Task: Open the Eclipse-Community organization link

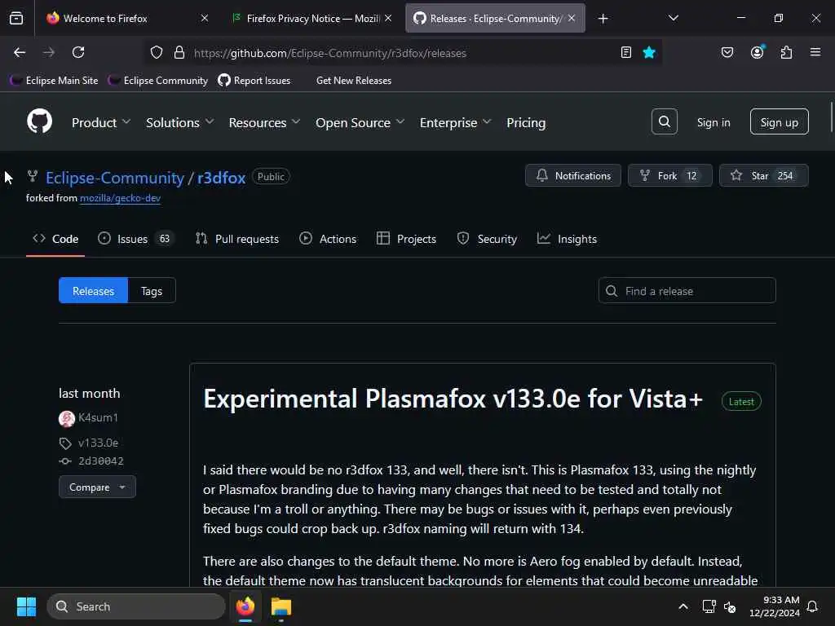Action: click(x=114, y=177)
